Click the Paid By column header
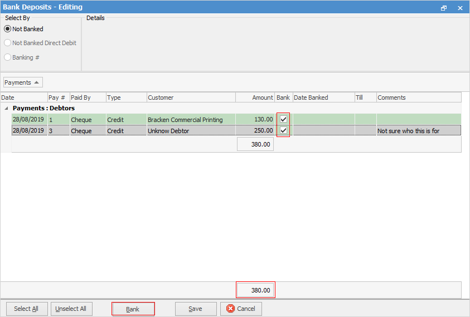 point(87,97)
